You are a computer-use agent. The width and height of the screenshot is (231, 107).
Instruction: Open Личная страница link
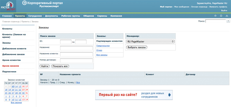pyautogui.click(x=199, y=7)
